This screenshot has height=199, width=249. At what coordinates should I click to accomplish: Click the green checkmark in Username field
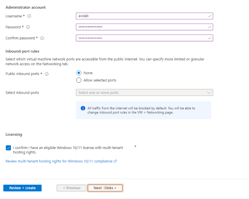point(209,16)
